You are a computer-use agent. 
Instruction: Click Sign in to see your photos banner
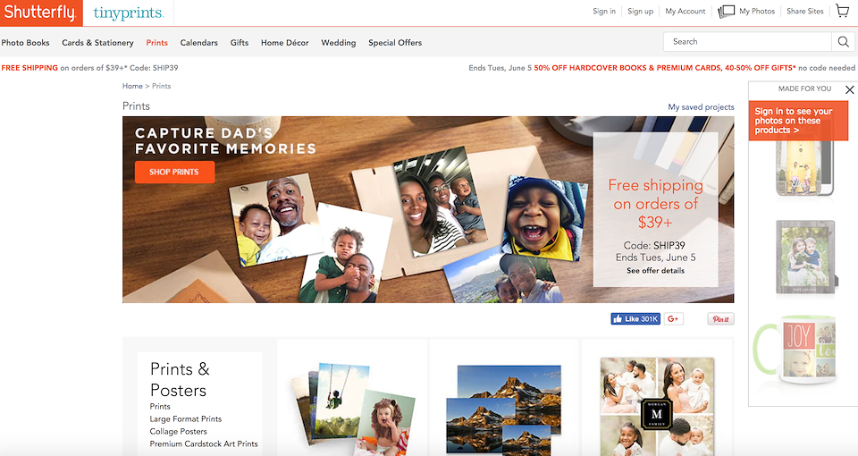[798, 121]
